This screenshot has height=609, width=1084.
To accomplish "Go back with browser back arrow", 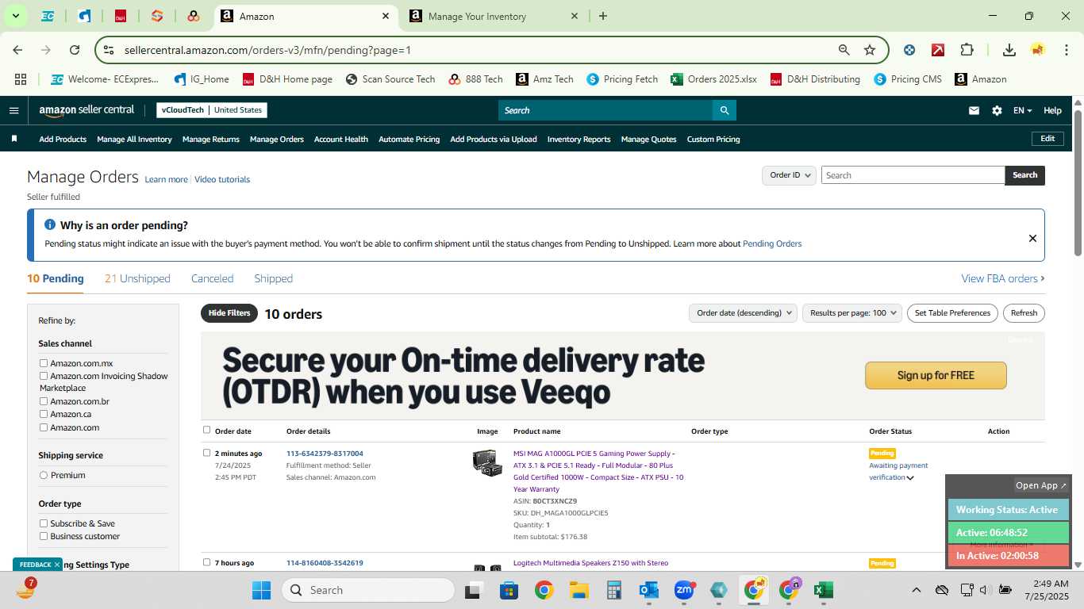I will click(17, 50).
